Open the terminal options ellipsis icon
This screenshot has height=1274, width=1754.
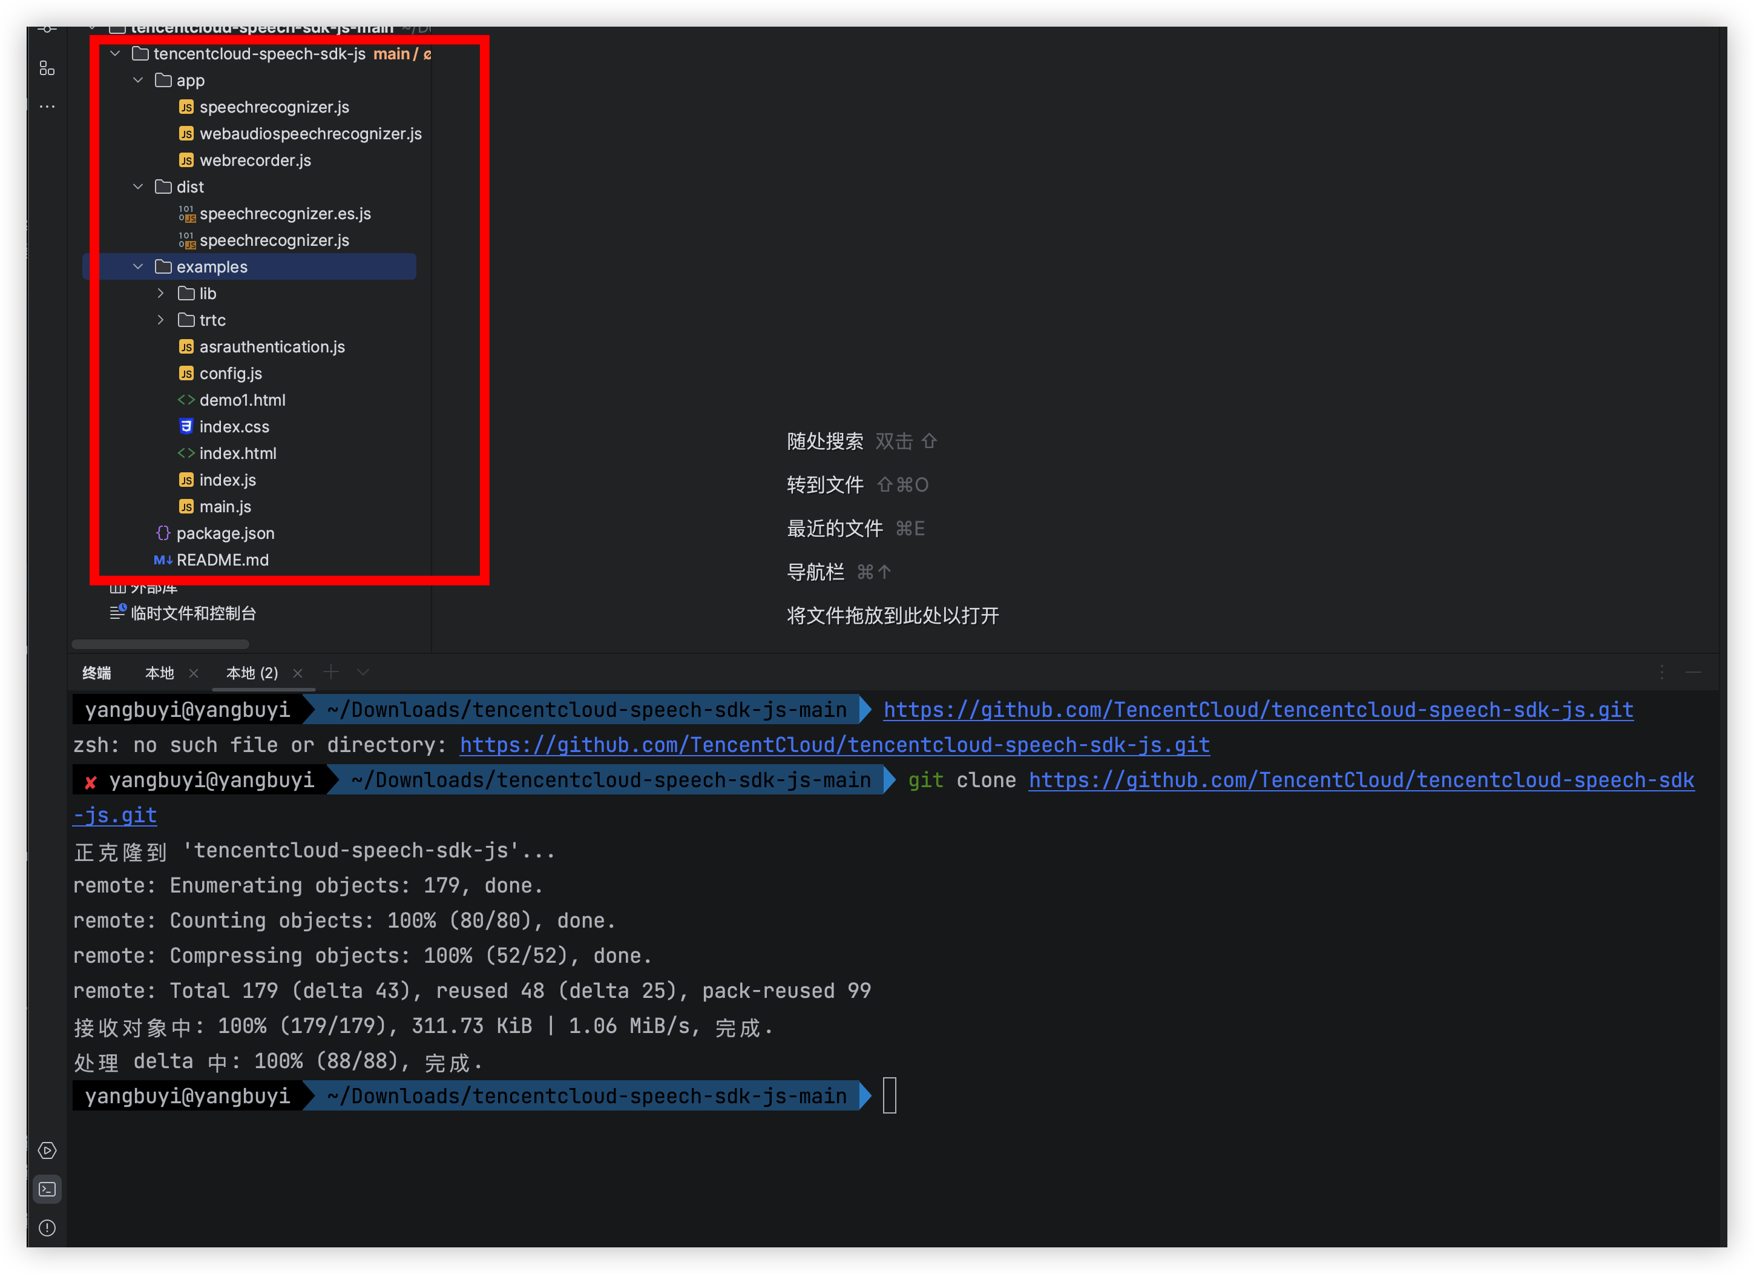[1661, 672]
